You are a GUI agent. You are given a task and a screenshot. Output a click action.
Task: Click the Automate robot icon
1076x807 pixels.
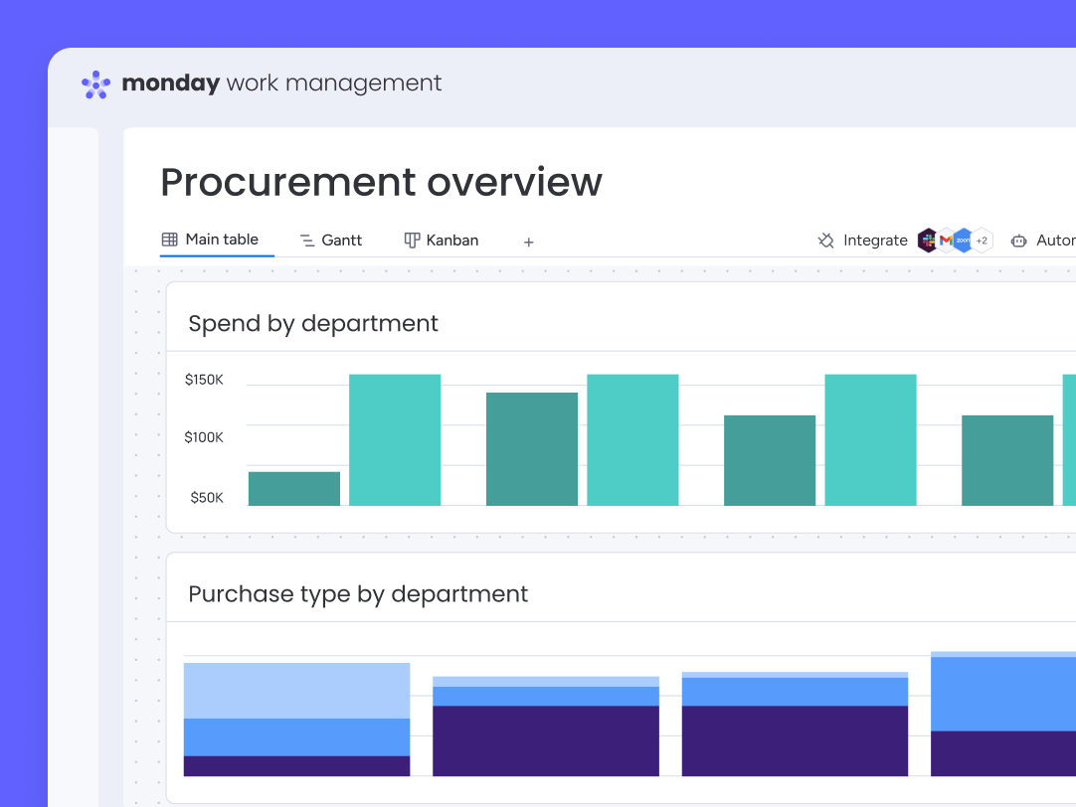(1019, 241)
